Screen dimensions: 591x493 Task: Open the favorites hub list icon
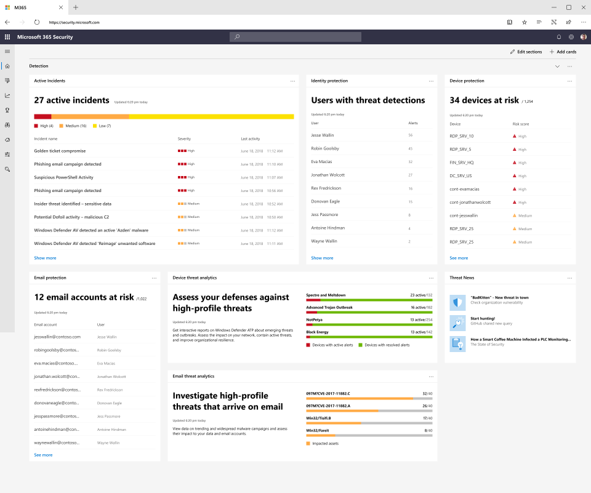coord(539,22)
